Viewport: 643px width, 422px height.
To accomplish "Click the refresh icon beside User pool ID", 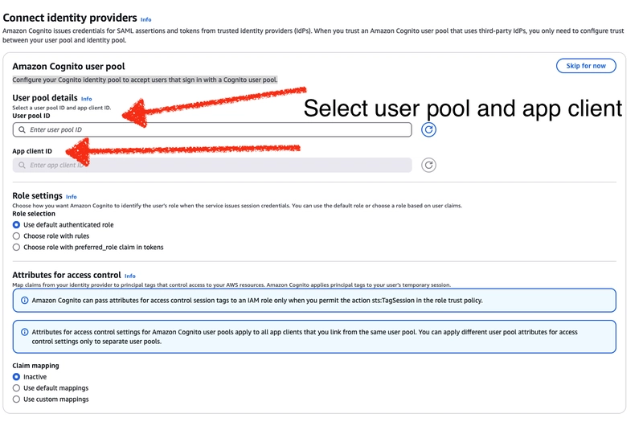I will click(428, 129).
